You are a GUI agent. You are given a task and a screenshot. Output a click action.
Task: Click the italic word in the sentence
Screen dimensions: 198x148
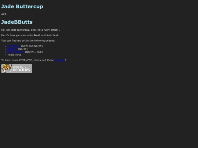tap(49, 35)
